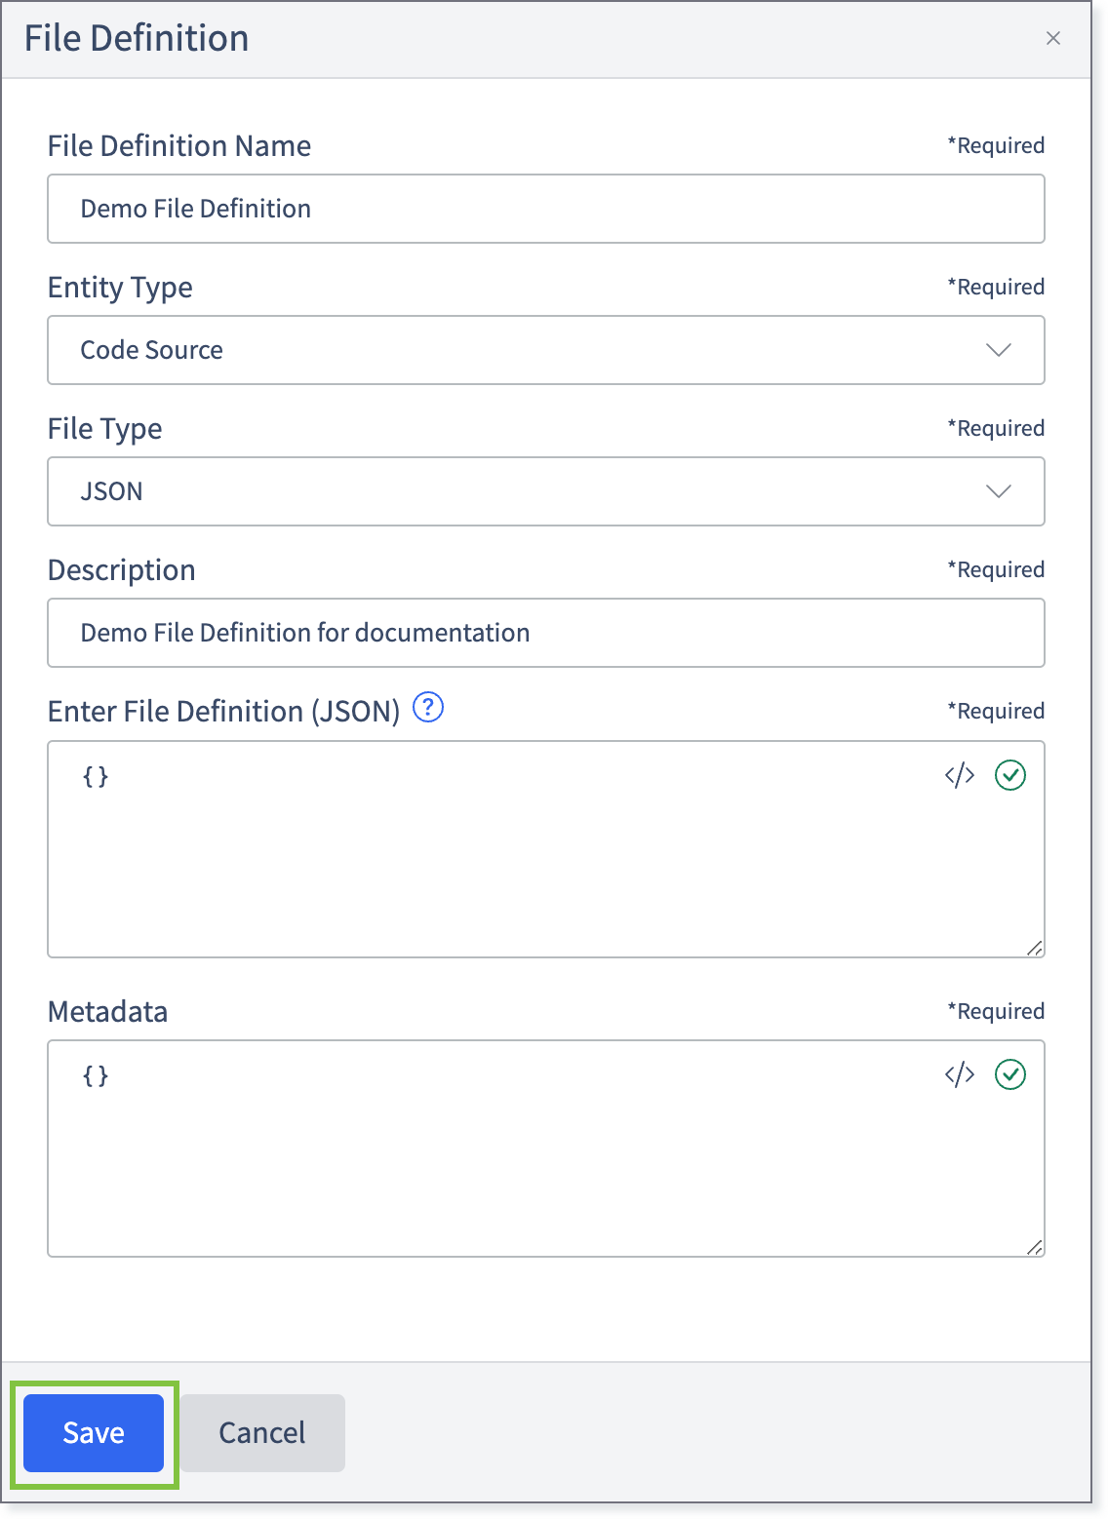This screenshot has width=1108, height=1519.
Task: Open the File Type dropdown
Action: [x=546, y=491]
